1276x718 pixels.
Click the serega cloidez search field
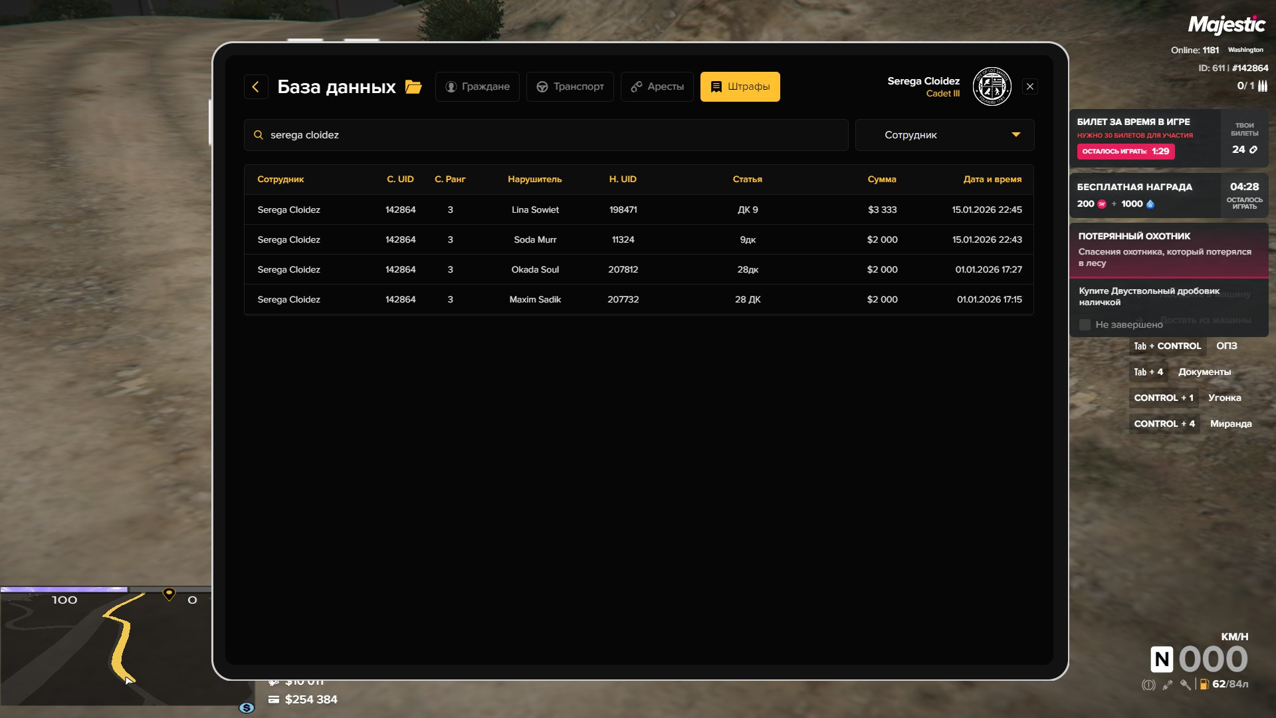[545, 135]
